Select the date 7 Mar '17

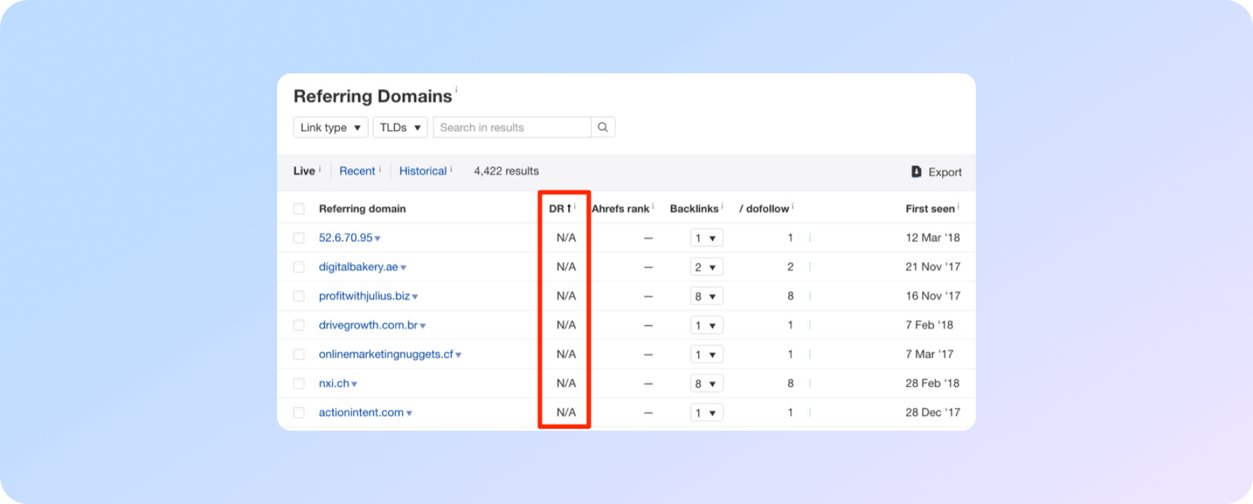coord(929,355)
